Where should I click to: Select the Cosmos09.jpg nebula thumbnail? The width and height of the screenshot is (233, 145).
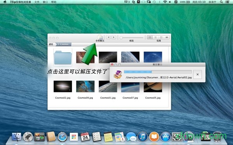tap(85, 86)
